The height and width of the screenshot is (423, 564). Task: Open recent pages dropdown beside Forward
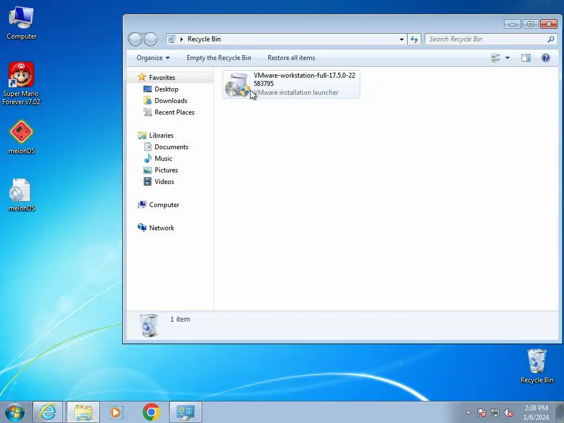click(161, 39)
